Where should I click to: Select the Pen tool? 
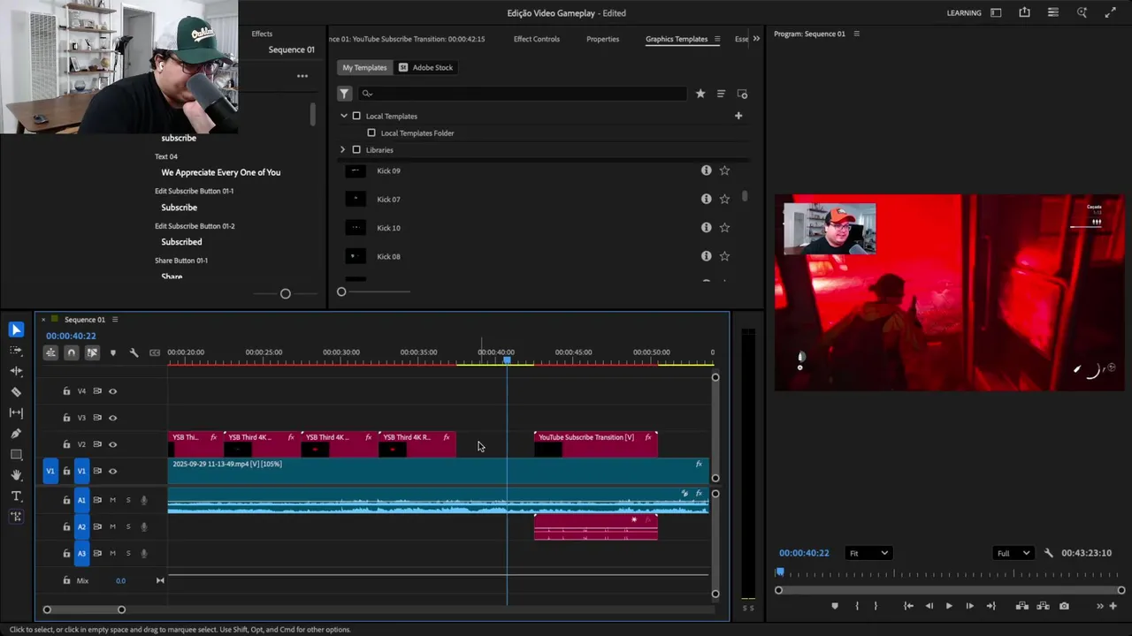coord(16,434)
